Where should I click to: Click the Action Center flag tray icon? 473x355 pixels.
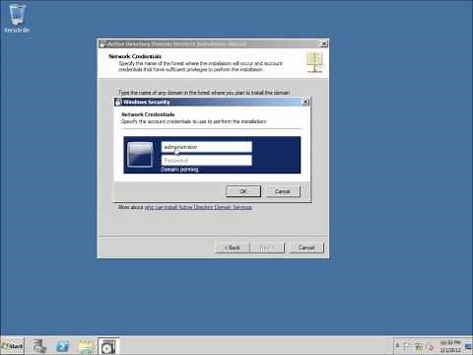pyautogui.click(x=407, y=346)
